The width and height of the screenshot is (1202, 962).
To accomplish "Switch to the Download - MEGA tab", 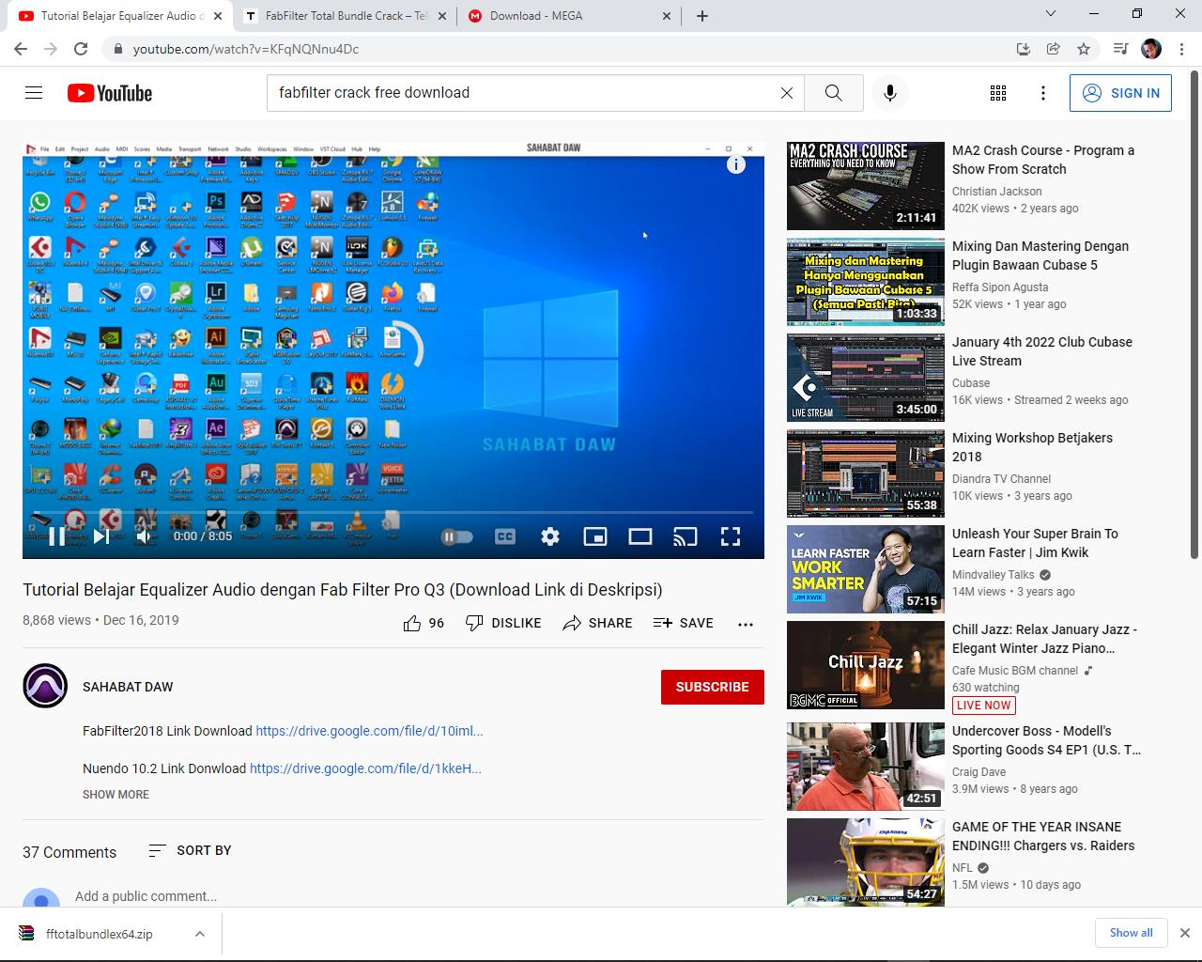I will 536,16.
